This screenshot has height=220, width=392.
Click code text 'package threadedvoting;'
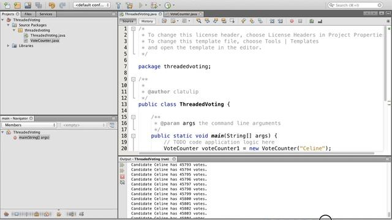175,67
